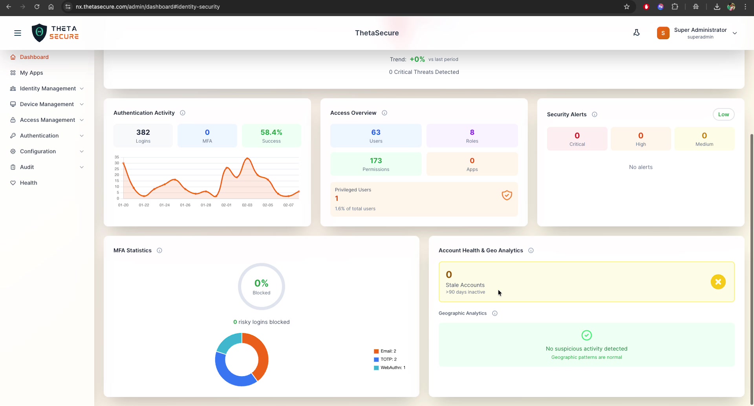Click info icon beside Authentication Activity
The image size is (754, 406).
pyautogui.click(x=183, y=113)
